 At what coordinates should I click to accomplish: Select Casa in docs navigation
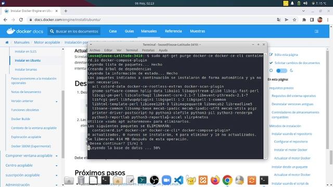(x=112, y=31)
